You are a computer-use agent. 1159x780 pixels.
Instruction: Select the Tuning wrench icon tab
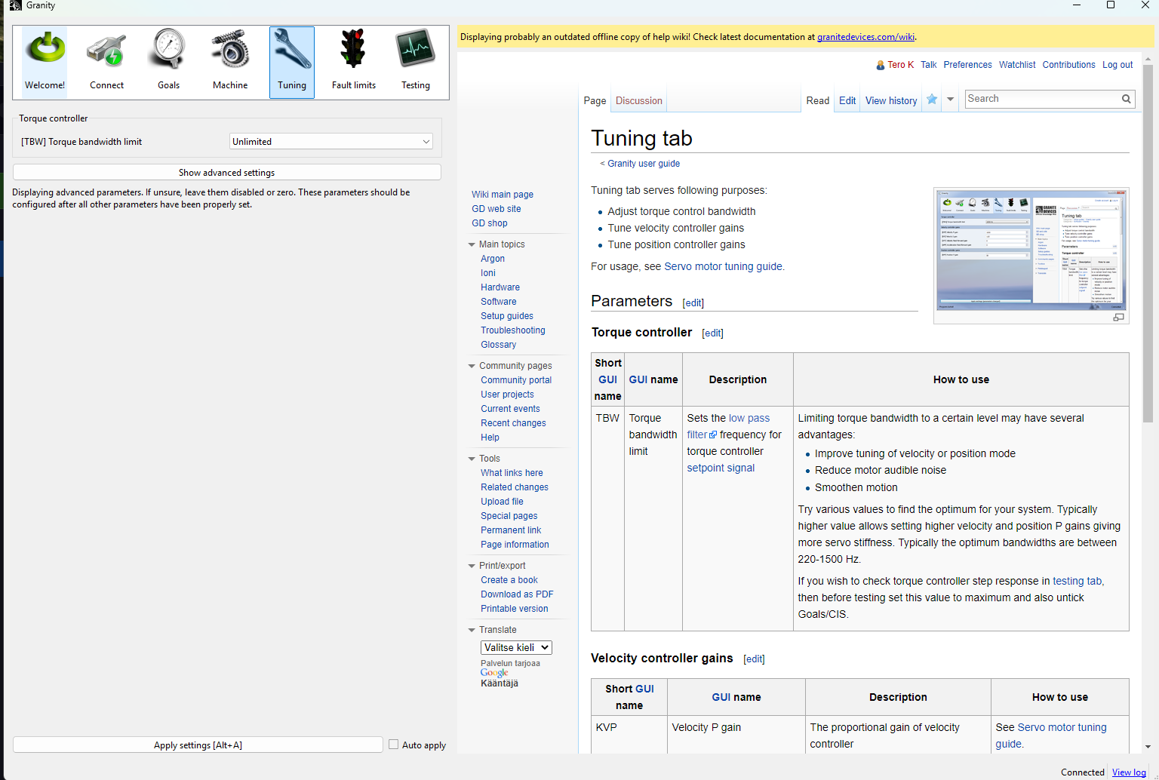coord(292,63)
